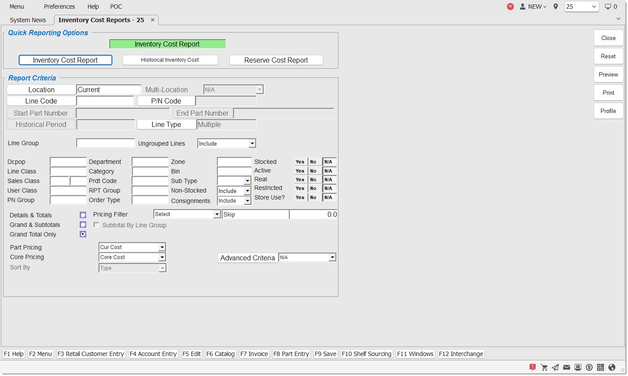The height and width of the screenshot is (376, 628).
Task: Select the Details & Totals radio button
Action: pos(83,215)
